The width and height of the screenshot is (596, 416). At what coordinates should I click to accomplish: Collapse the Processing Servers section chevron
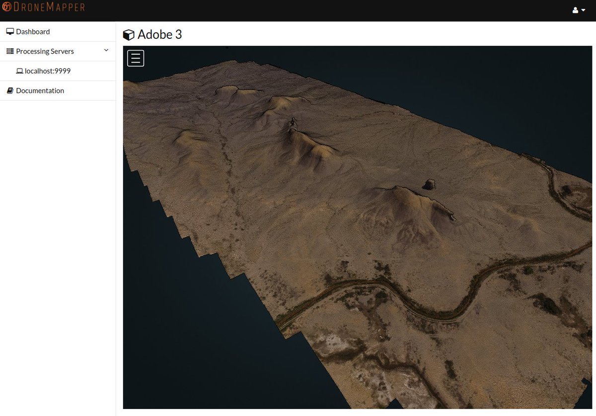click(106, 50)
